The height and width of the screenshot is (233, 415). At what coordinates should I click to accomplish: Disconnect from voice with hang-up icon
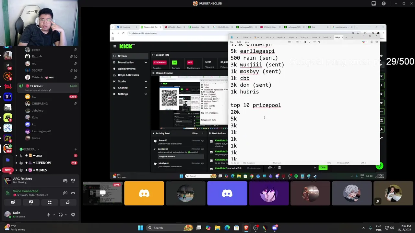pyautogui.click(x=73, y=193)
